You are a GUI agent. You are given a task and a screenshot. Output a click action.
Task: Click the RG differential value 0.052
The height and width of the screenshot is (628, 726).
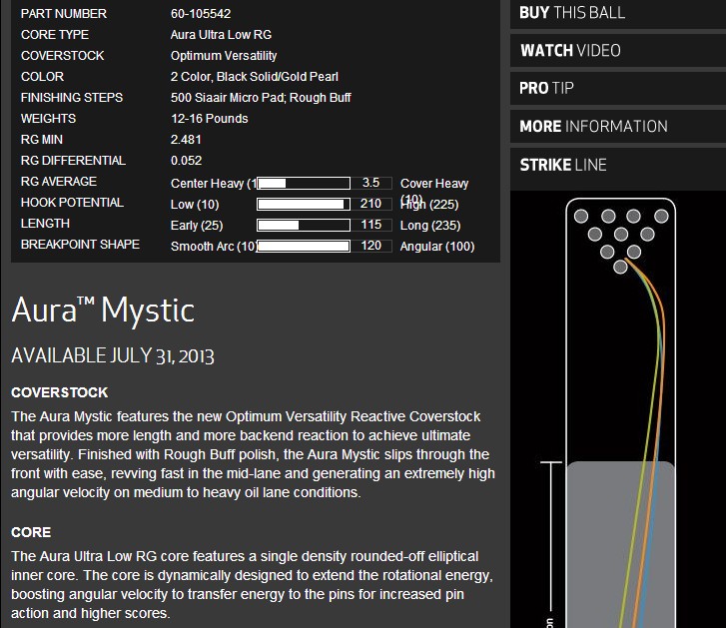pos(186,161)
